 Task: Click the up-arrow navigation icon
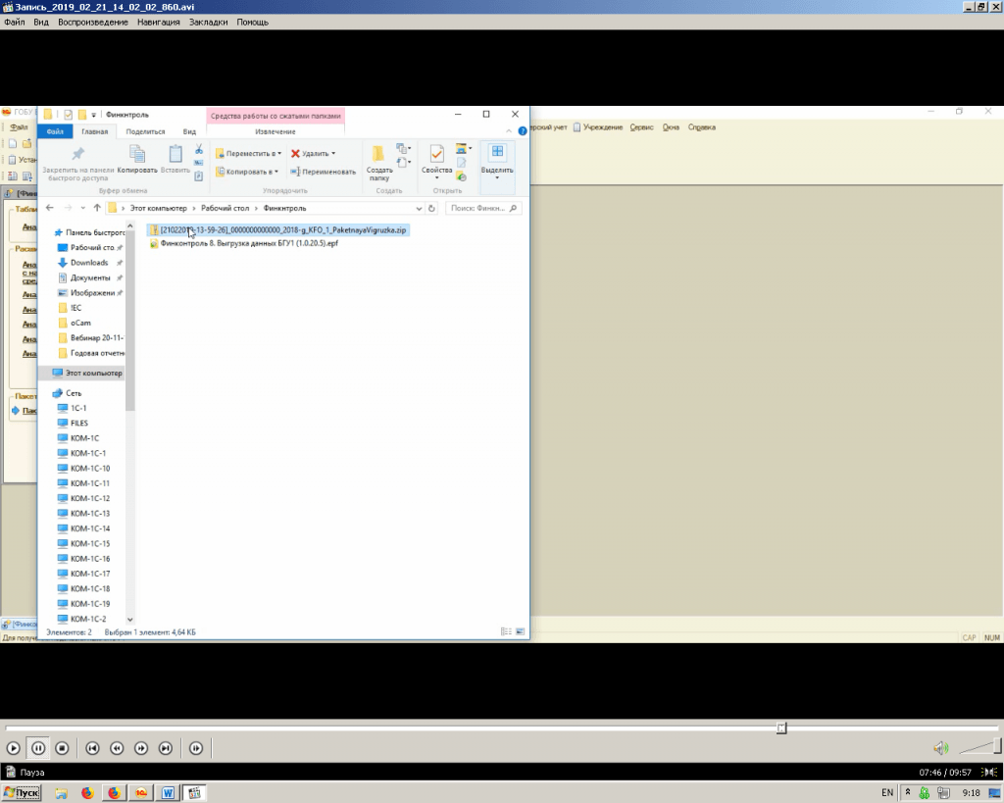point(97,208)
